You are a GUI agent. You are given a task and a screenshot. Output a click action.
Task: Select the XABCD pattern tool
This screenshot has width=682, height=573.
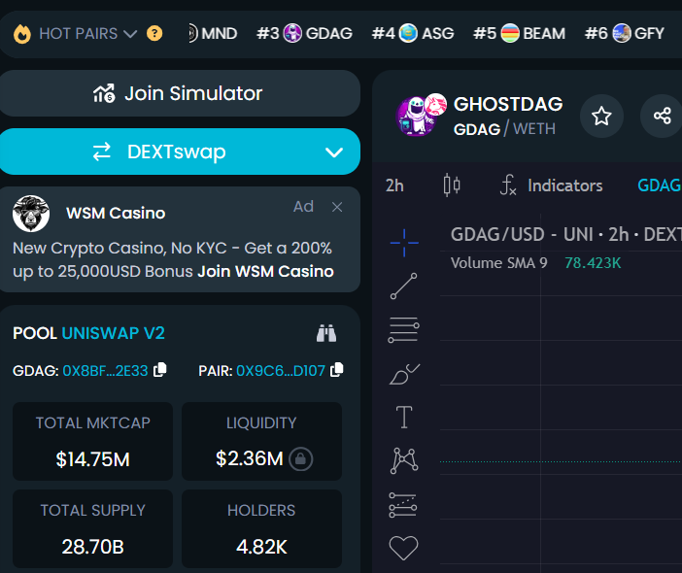404,460
